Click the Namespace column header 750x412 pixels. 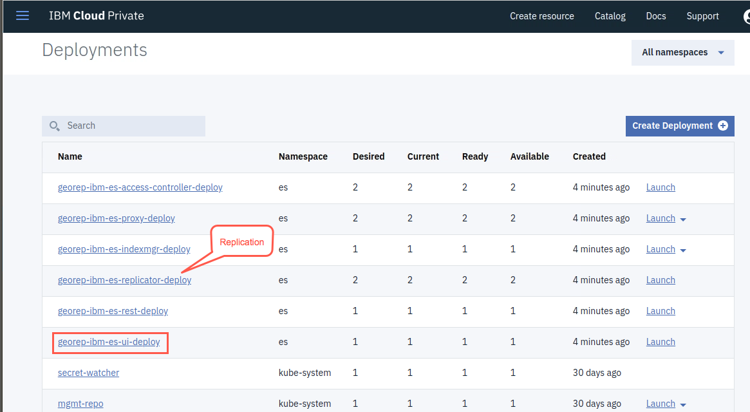tap(303, 156)
